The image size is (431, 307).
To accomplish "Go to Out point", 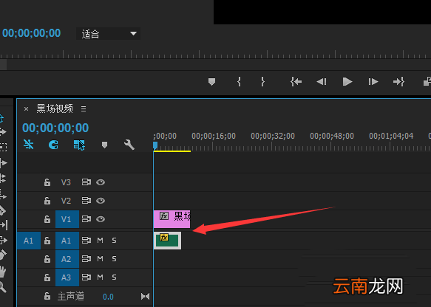I will 398,82.
